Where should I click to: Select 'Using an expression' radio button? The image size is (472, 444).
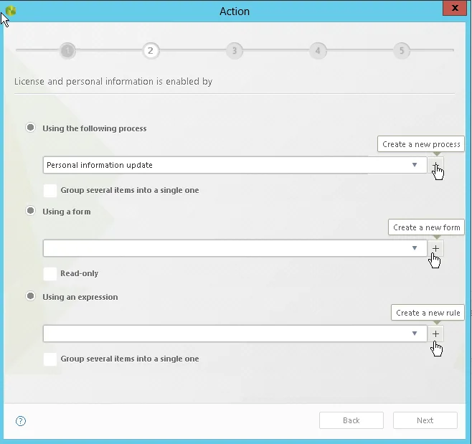pyautogui.click(x=30, y=296)
